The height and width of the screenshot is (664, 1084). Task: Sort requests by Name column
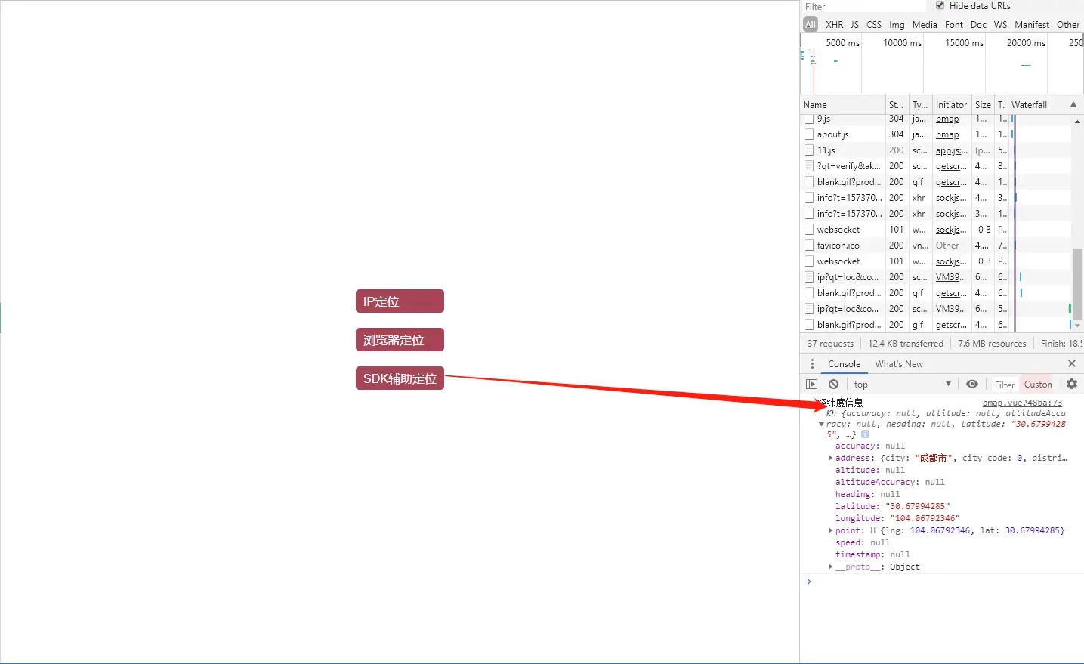(x=842, y=105)
